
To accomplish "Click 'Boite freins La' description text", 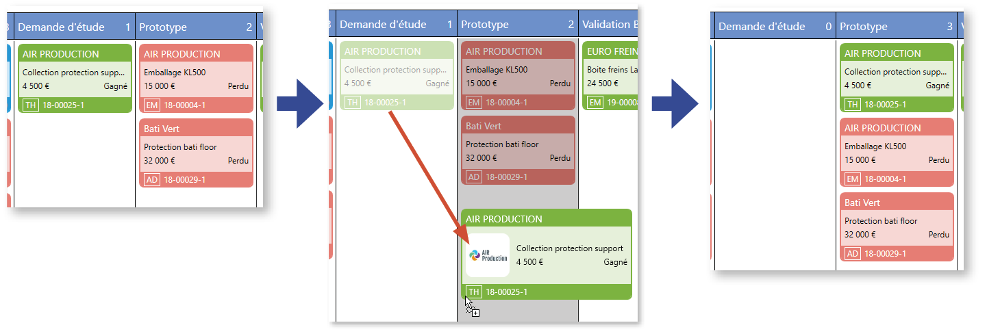I will point(612,70).
